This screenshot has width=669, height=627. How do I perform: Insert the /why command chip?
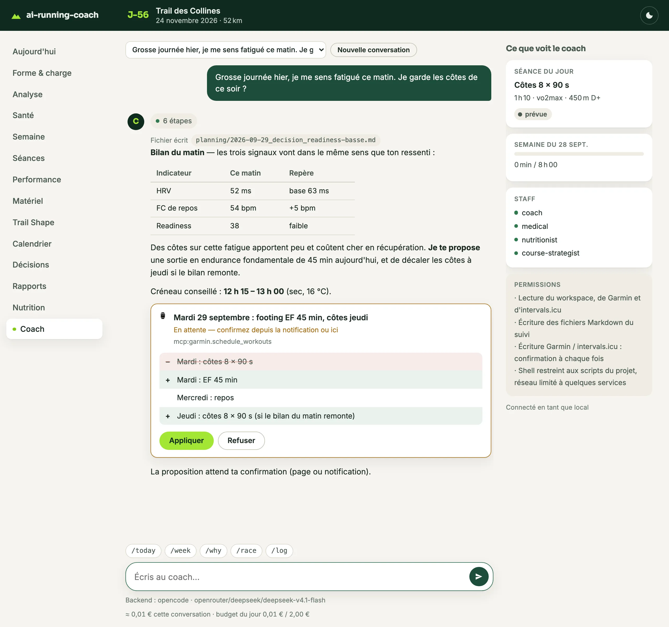(x=213, y=551)
